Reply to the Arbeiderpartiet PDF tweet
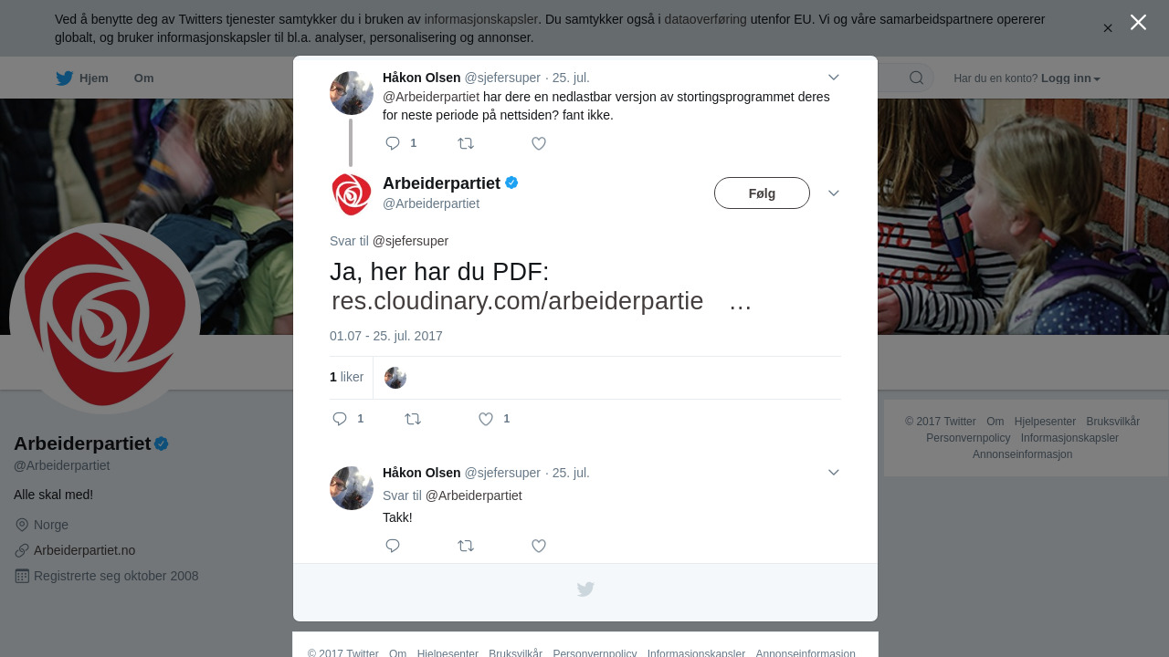The width and height of the screenshot is (1169, 657). 340,419
